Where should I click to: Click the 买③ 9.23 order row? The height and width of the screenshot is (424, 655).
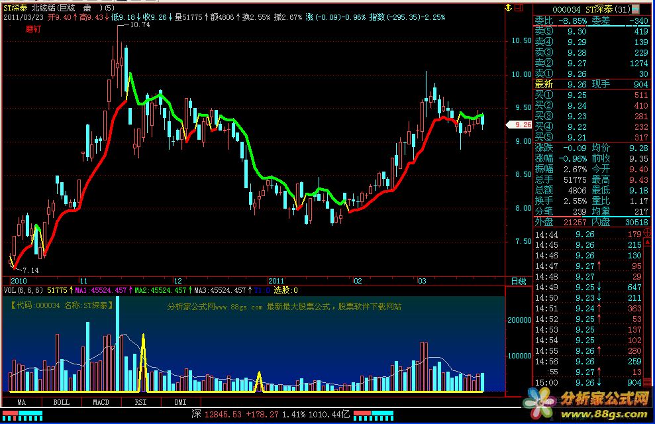(591, 116)
